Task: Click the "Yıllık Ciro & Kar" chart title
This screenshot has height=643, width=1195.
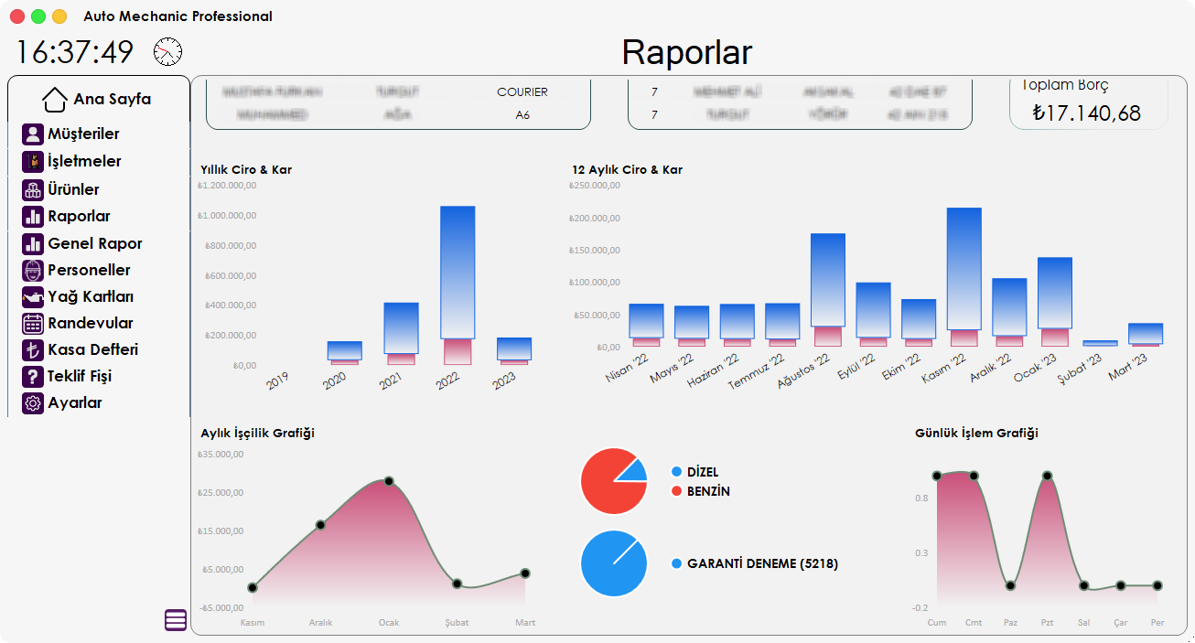Action: [x=246, y=169]
